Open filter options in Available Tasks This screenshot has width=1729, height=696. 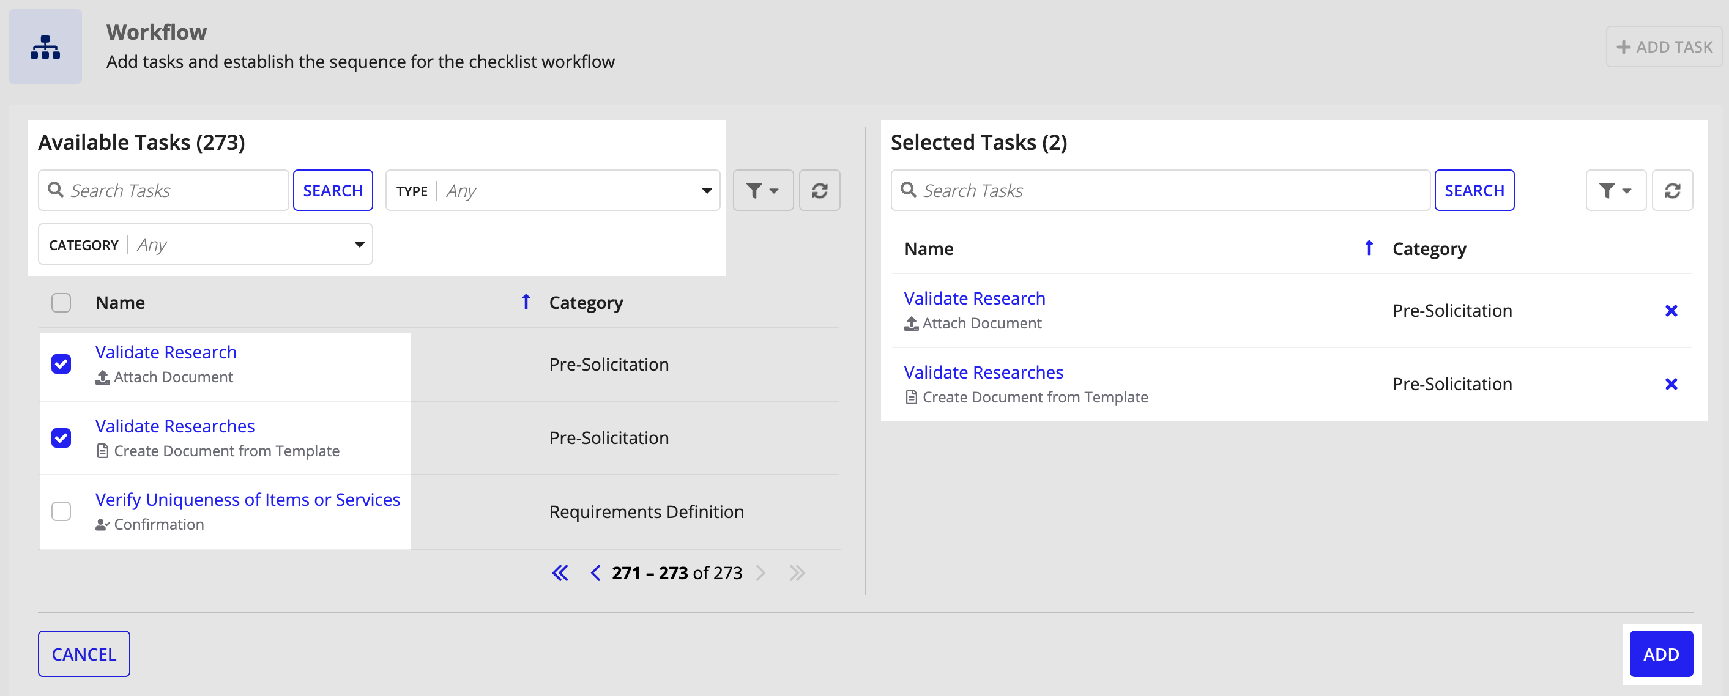coord(762,191)
